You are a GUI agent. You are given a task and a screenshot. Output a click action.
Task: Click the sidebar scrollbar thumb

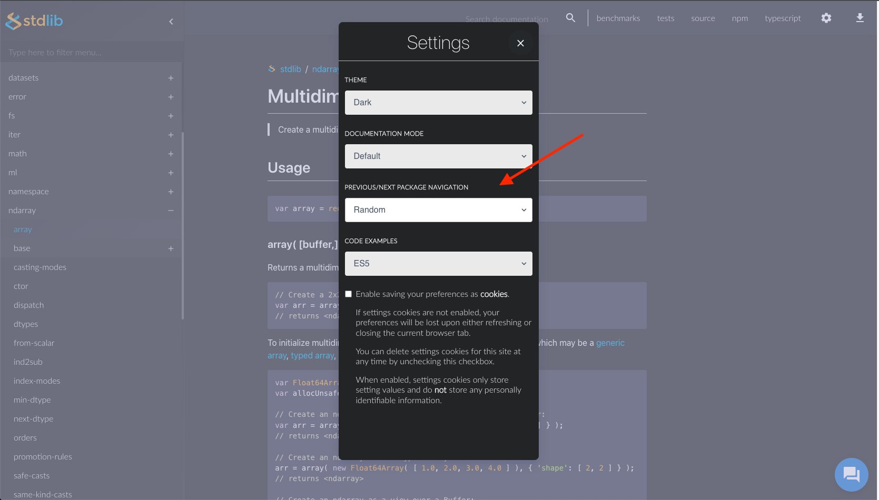click(x=183, y=225)
